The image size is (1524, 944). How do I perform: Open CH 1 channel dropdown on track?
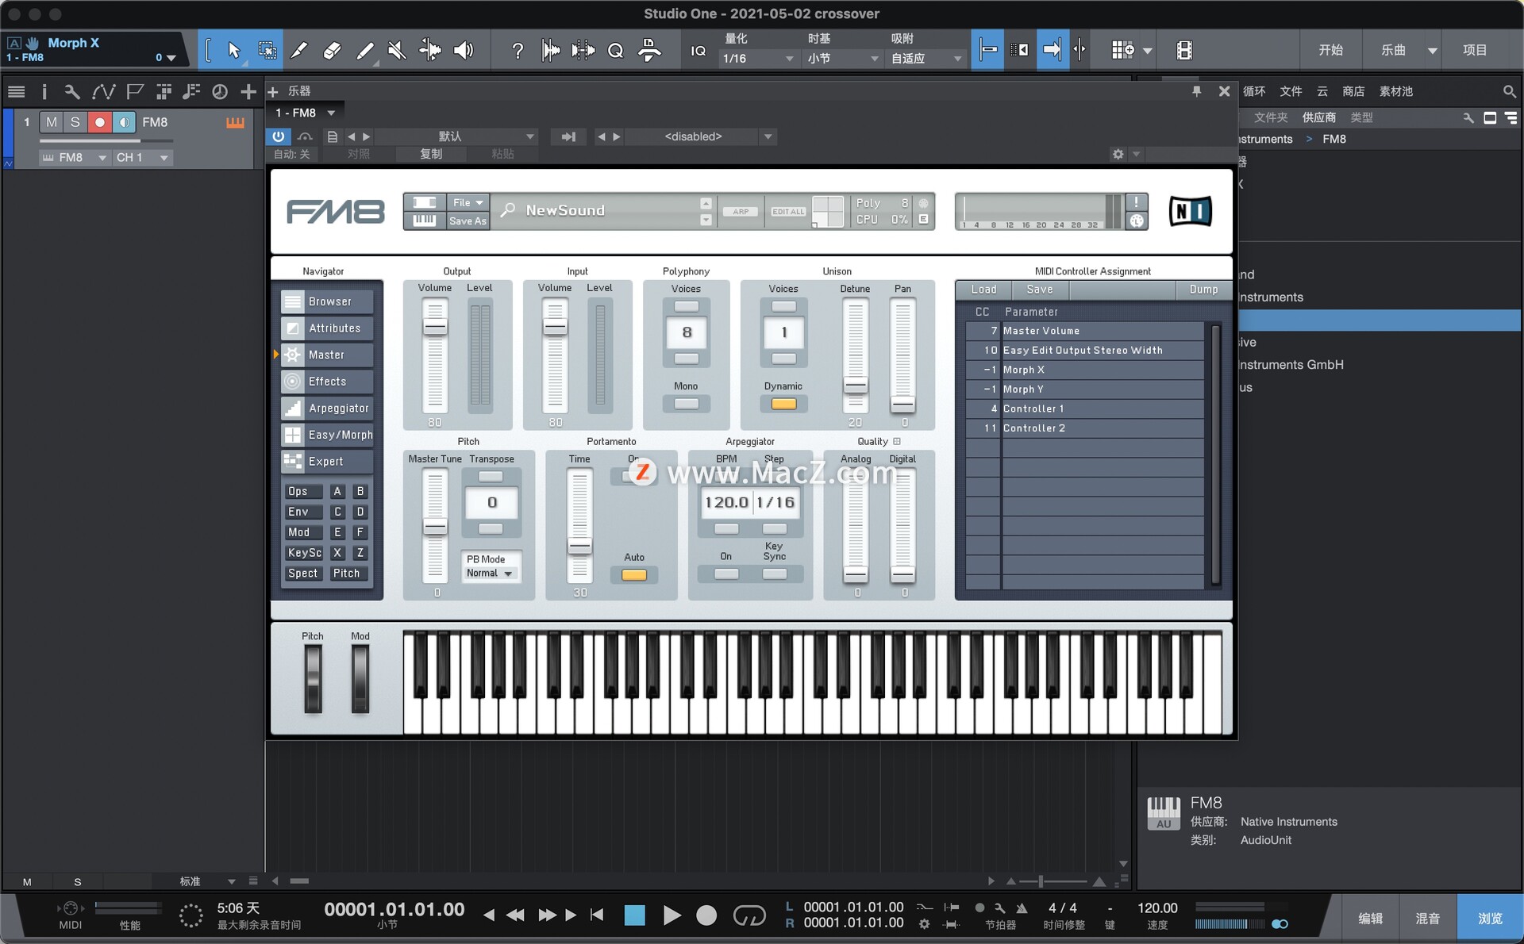click(x=142, y=158)
